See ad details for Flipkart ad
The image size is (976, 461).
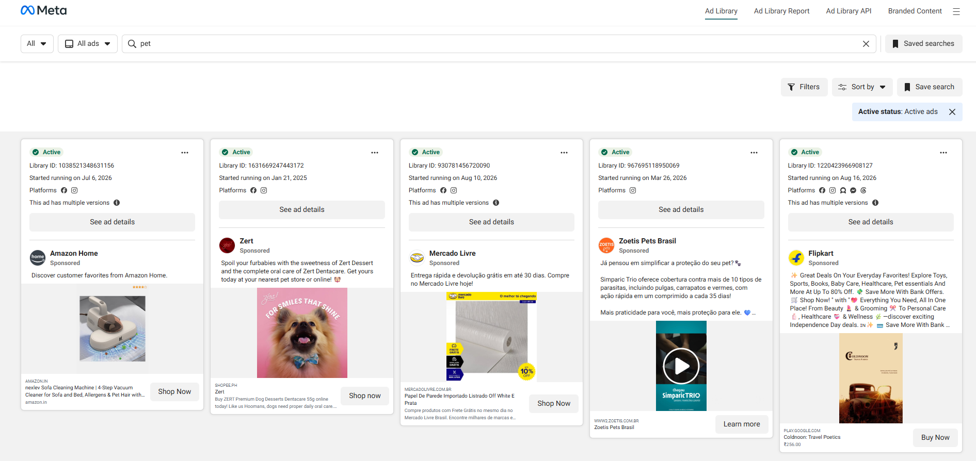point(871,222)
